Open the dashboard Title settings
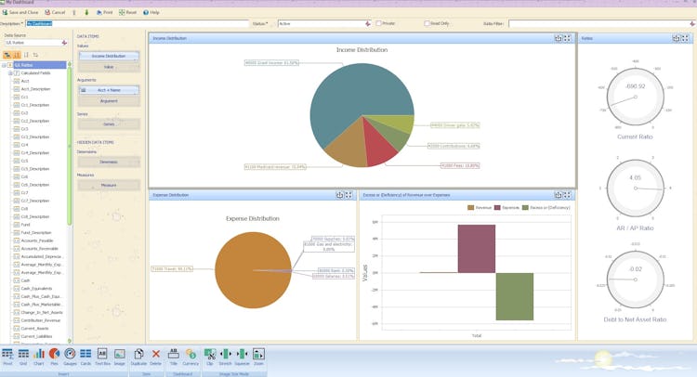The image size is (697, 377). click(174, 357)
